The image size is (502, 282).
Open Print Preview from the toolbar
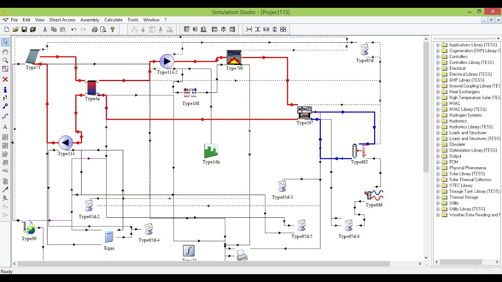pos(103,29)
